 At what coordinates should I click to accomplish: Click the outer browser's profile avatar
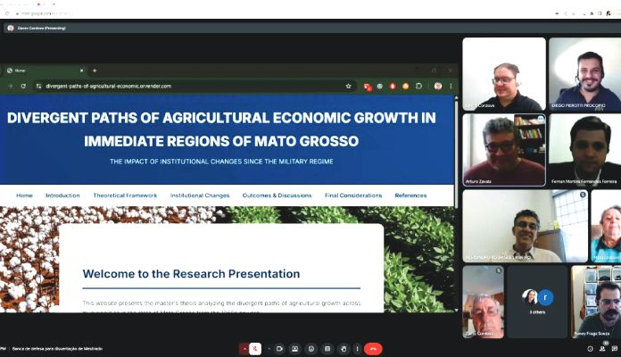coord(609,13)
